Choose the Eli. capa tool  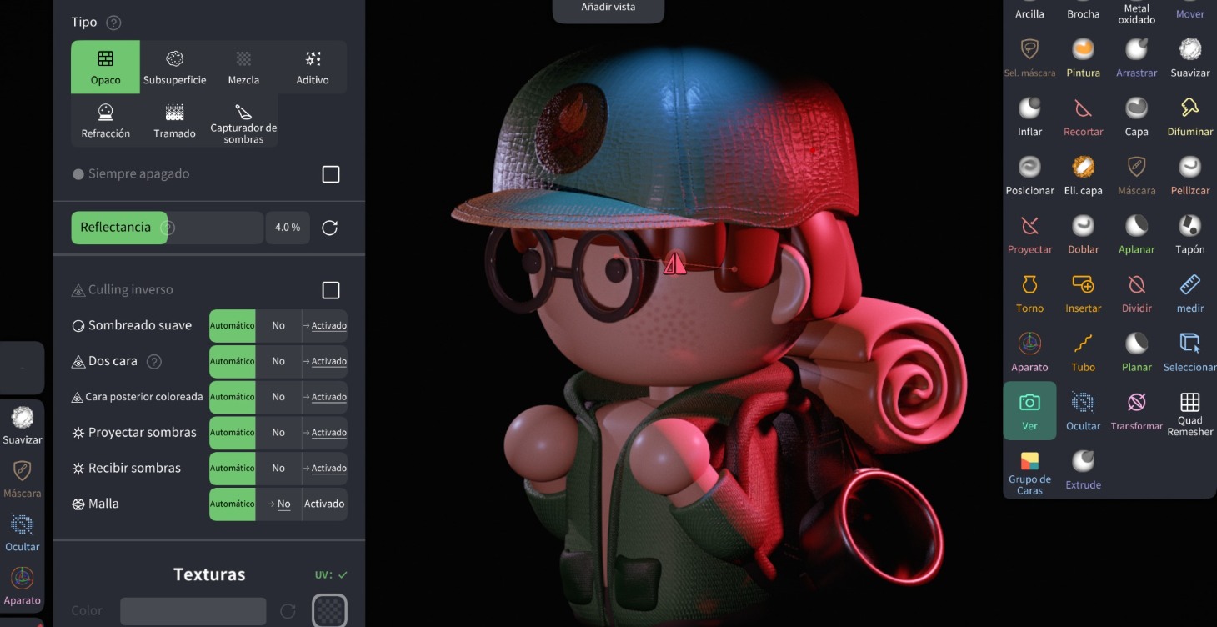click(x=1083, y=176)
